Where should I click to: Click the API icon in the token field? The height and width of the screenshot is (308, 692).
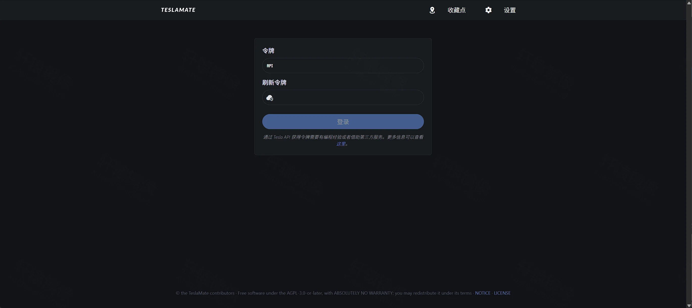click(270, 66)
